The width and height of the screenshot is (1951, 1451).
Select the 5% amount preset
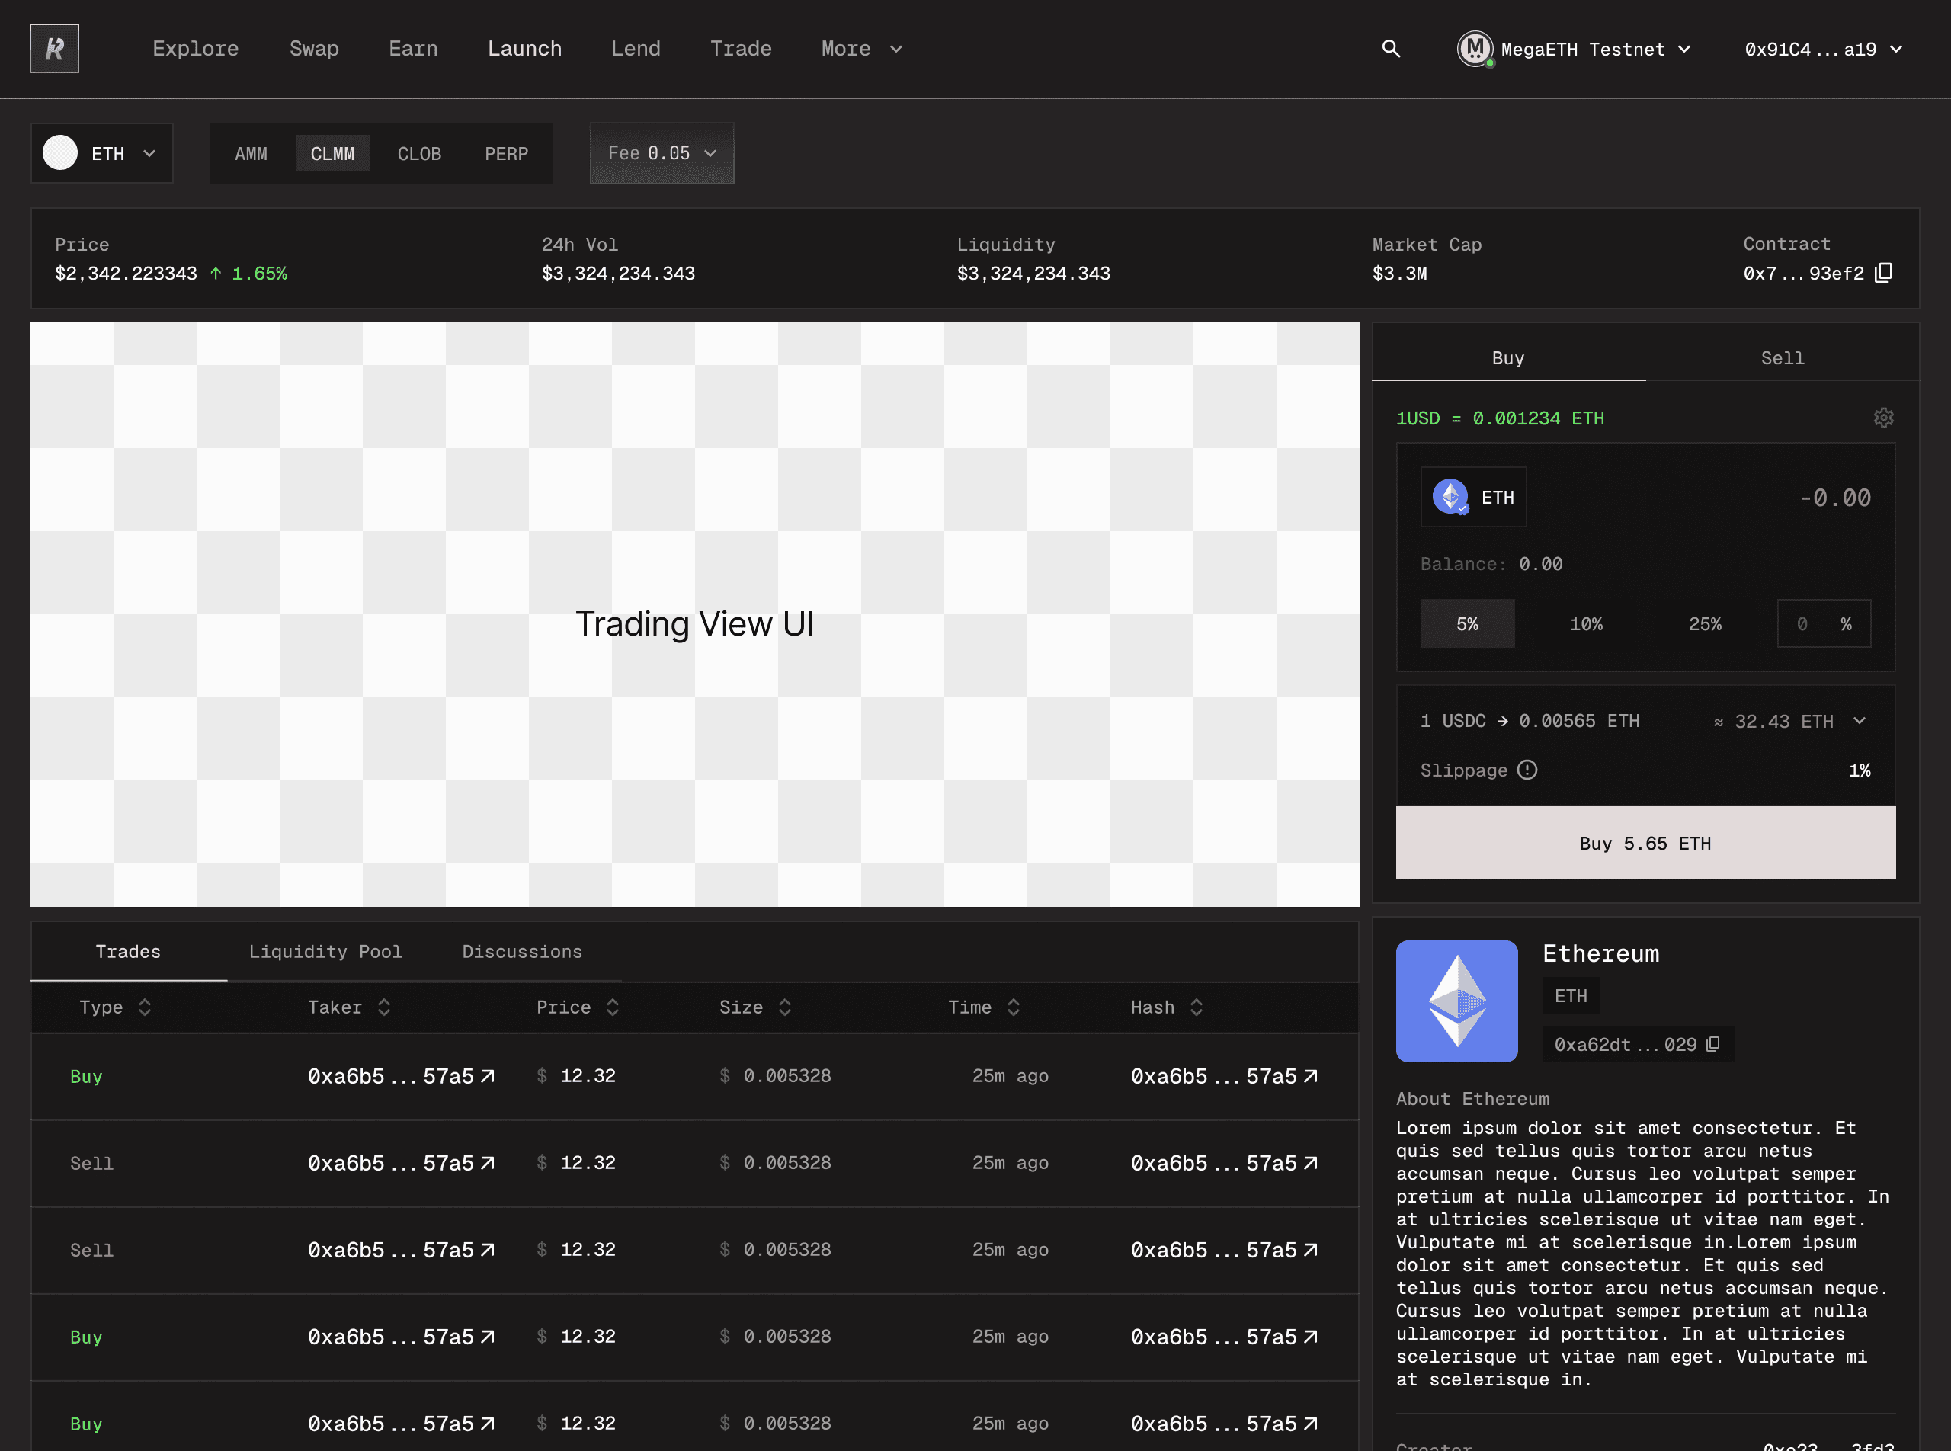tap(1467, 623)
